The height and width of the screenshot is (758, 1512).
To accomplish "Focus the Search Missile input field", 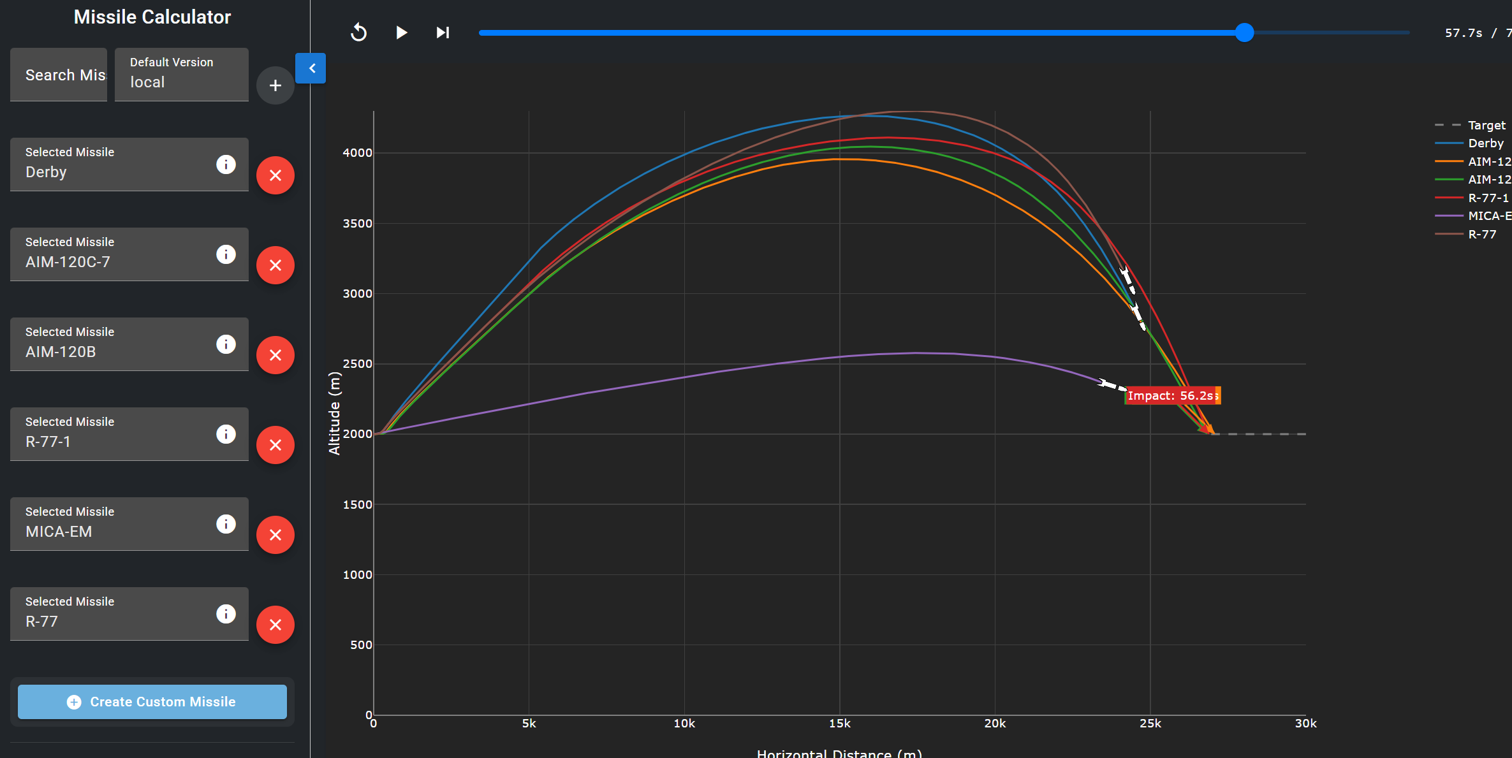I will tap(59, 75).
